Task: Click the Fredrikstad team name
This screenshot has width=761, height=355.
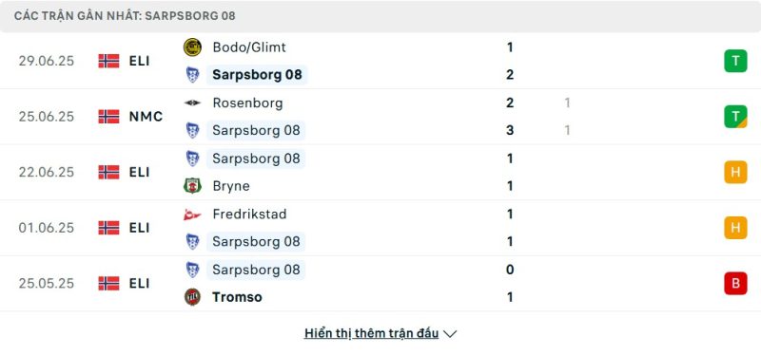Action: click(249, 215)
